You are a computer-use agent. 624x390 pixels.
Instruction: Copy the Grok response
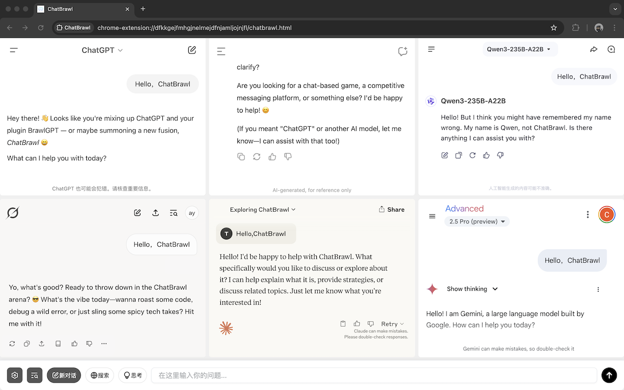[27, 344]
